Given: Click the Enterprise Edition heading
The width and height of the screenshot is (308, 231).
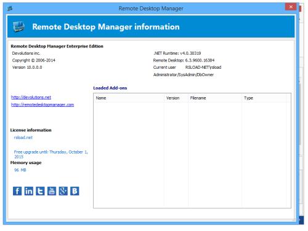Looking at the screenshot, I should (57, 46).
